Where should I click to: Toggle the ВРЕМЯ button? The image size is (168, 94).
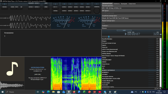pos(46,9)
